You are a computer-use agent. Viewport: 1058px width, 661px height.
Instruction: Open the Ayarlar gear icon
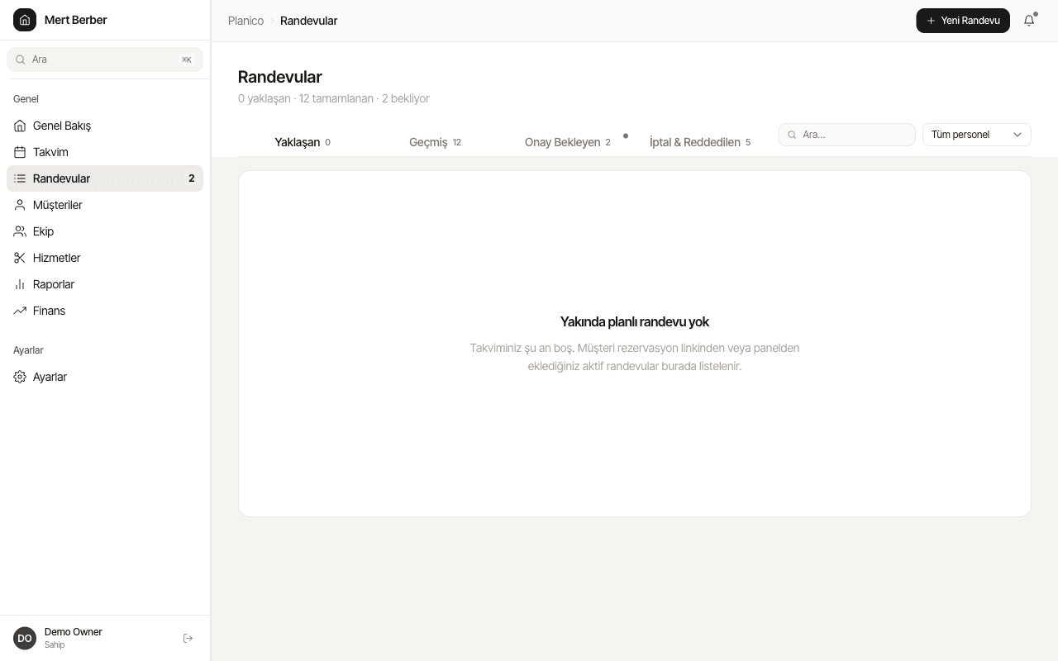[20, 377]
